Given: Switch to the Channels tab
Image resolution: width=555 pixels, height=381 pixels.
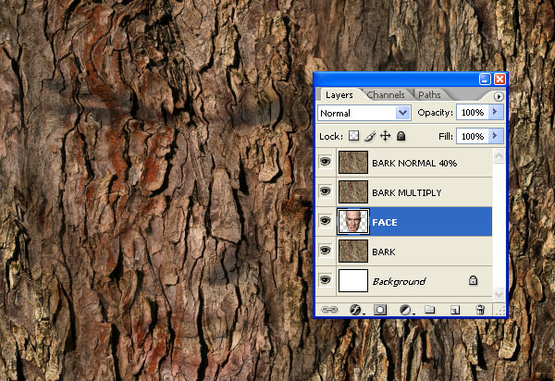Looking at the screenshot, I should click(x=386, y=95).
